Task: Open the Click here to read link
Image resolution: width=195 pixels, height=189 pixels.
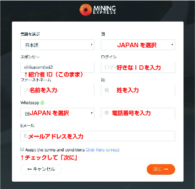Action: pos(102,150)
